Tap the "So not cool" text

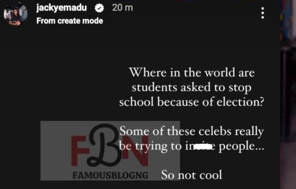click(191, 175)
